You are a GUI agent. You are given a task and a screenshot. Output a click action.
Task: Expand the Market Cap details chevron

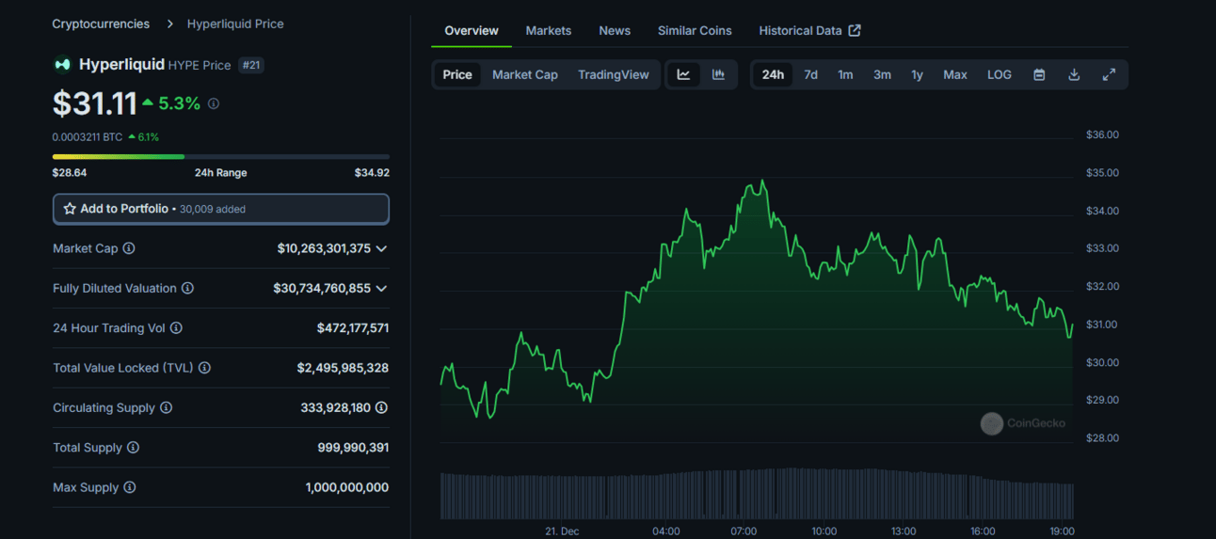pos(381,248)
